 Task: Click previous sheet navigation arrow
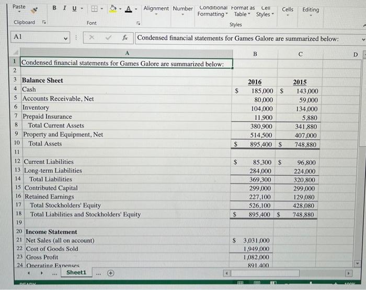pos(29,273)
